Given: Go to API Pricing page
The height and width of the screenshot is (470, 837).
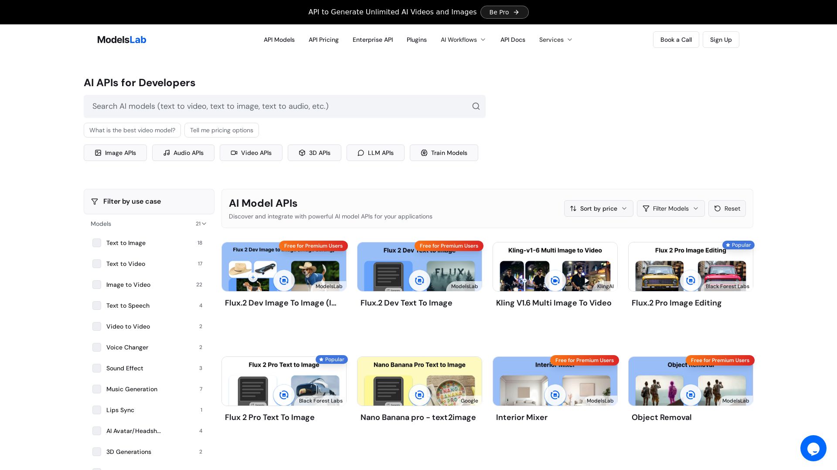Looking at the screenshot, I should pos(323,40).
